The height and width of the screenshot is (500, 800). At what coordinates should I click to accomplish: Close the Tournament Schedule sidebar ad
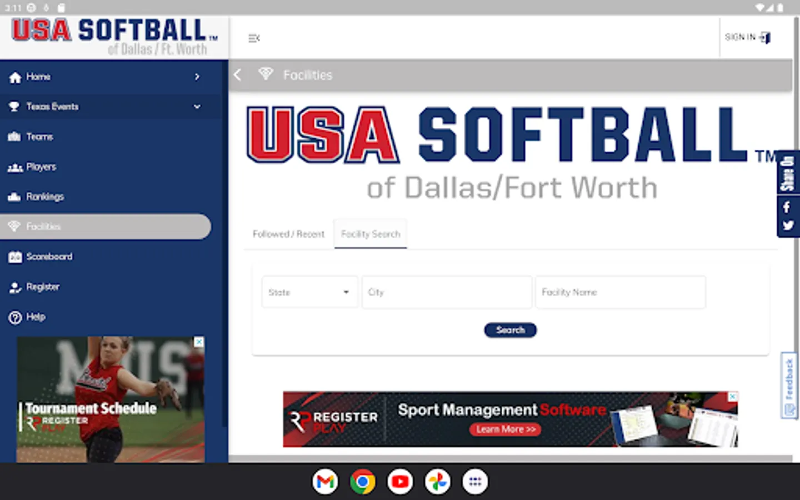pyautogui.click(x=199, y=342)
